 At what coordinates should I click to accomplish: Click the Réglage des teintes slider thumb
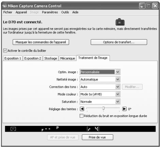point(103,108)
